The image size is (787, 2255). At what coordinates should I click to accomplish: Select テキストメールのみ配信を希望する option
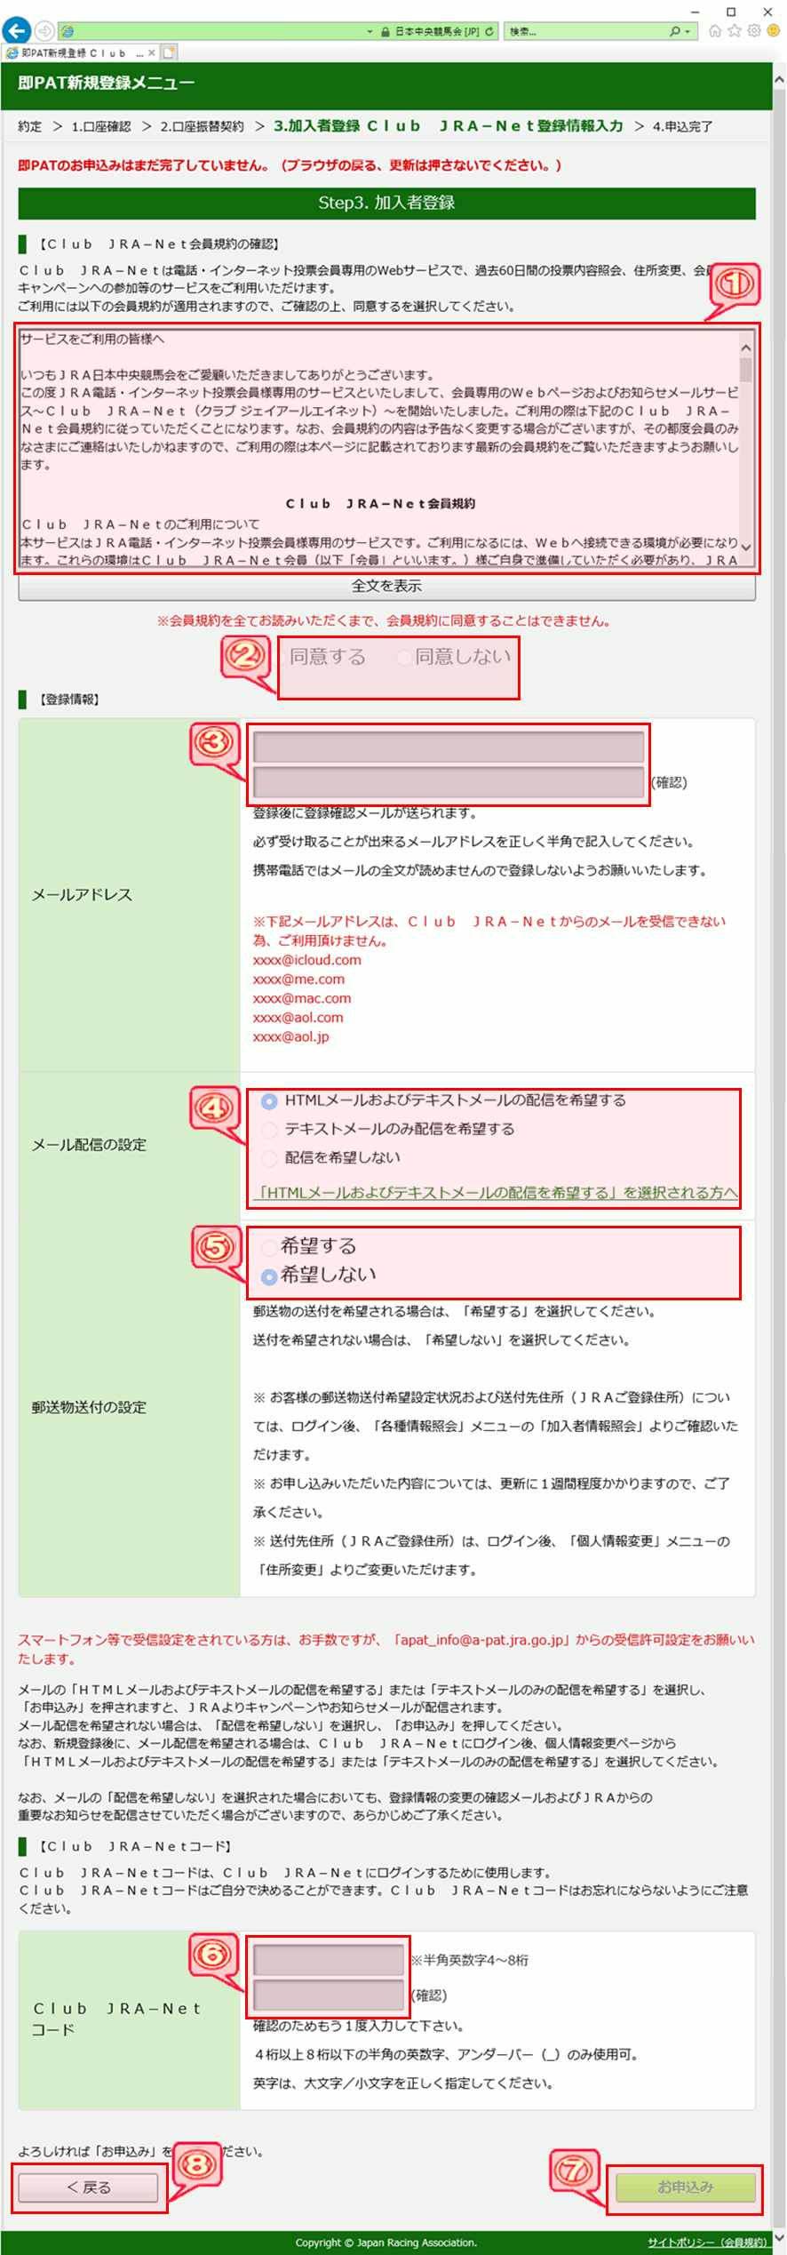(x=269, y=1129)
